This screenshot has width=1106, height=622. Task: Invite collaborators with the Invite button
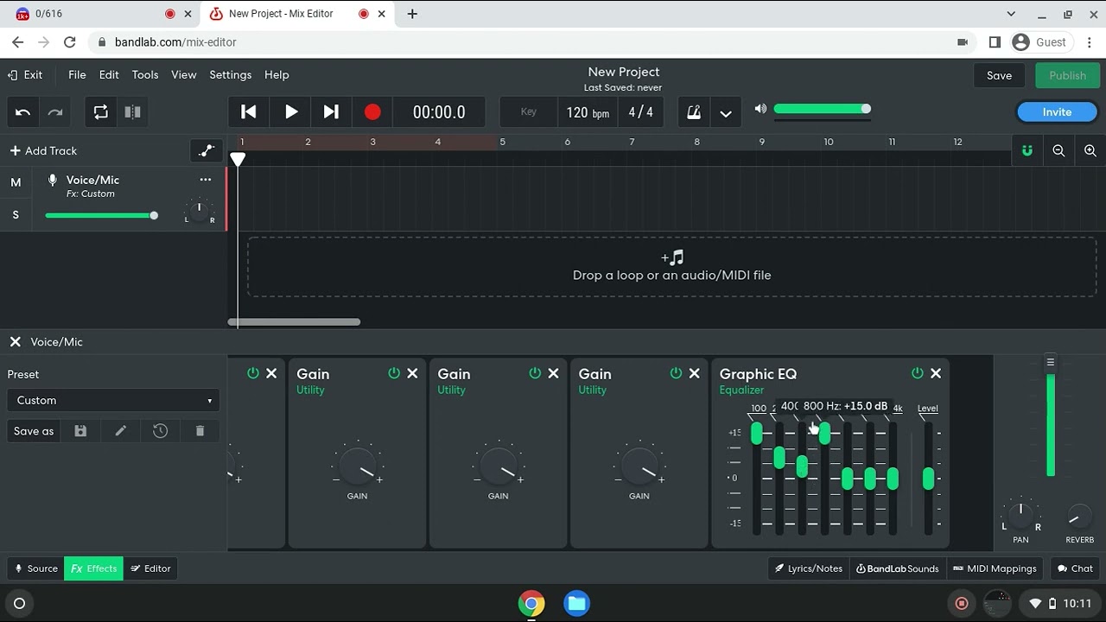(1057, 112)
